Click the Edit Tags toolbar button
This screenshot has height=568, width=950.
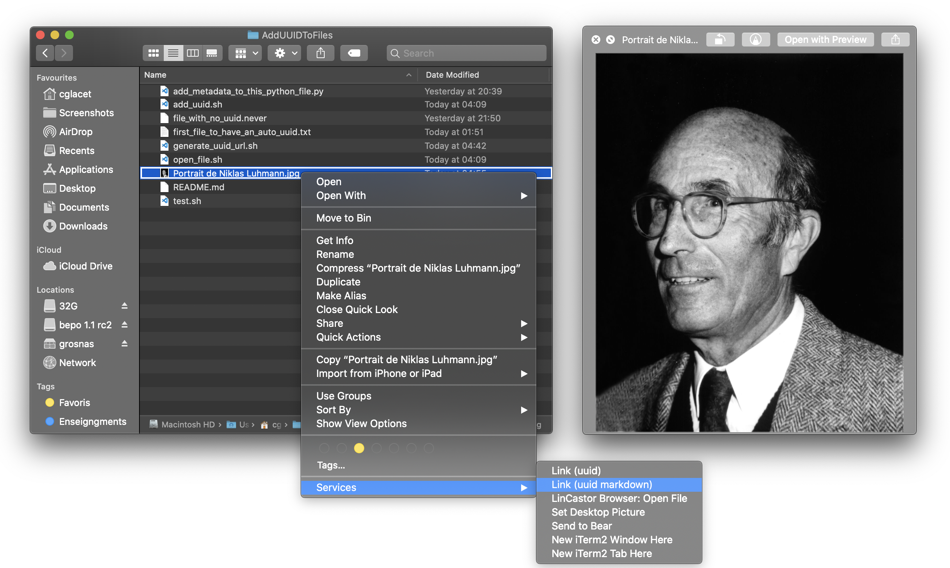353,53
